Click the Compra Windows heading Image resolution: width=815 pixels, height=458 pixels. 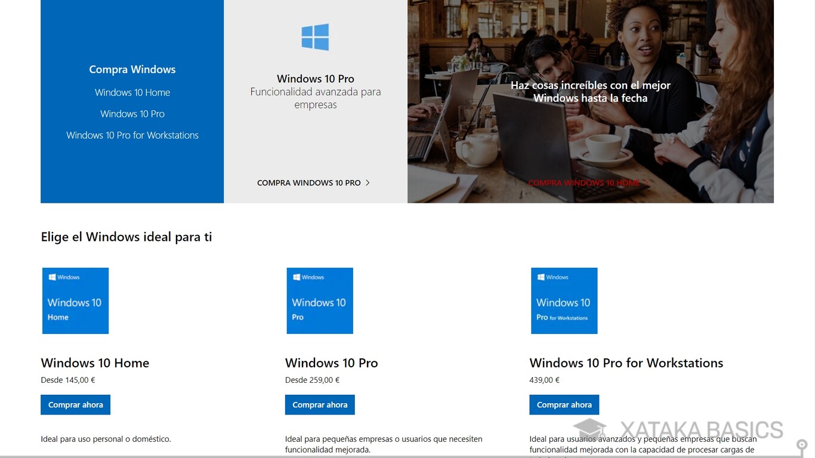(132, 69)
